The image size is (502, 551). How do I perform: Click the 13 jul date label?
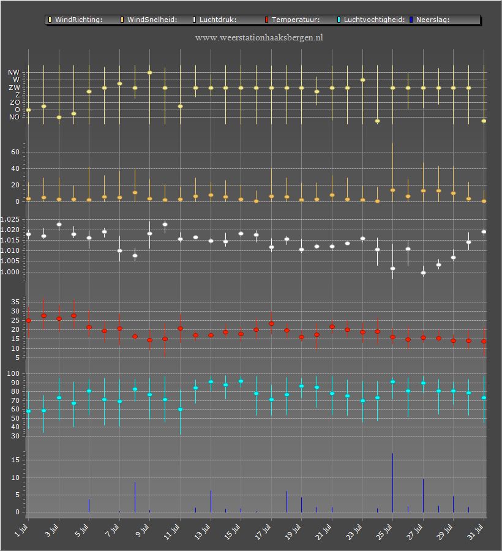(x=203, y=531)
